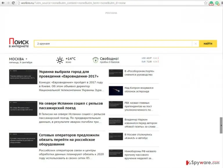Open headline Сотовых операторов предложили обязать
The width and height of the screenshot is (223, 168).
[69, 140]
